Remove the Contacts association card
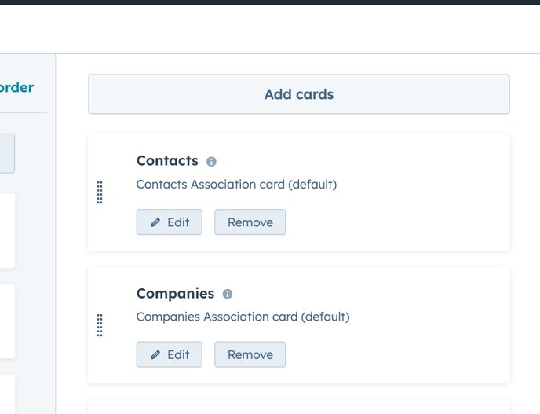 [x=250, y=222]
